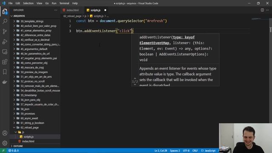Open the Source Control view
This screenshot has height=153, width=272.
[x=5, y=31]
